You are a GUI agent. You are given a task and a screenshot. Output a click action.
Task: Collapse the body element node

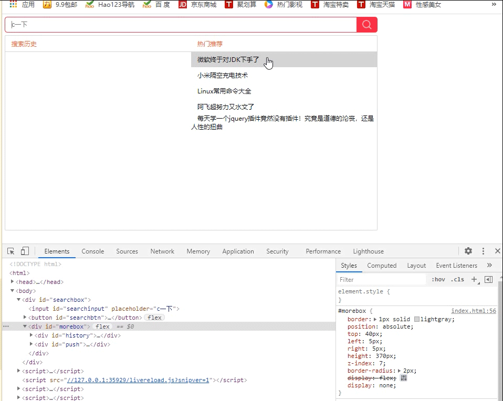tap(13, 291)
